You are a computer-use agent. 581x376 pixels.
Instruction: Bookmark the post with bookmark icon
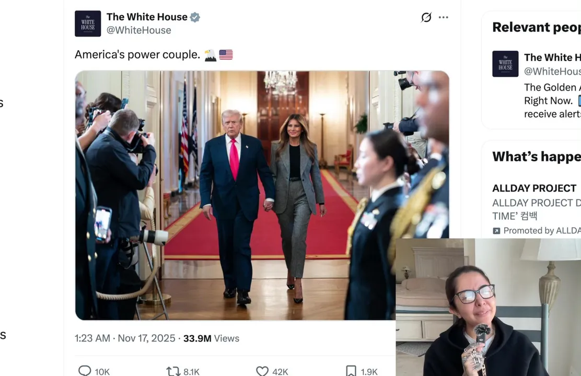pos(351,371)
